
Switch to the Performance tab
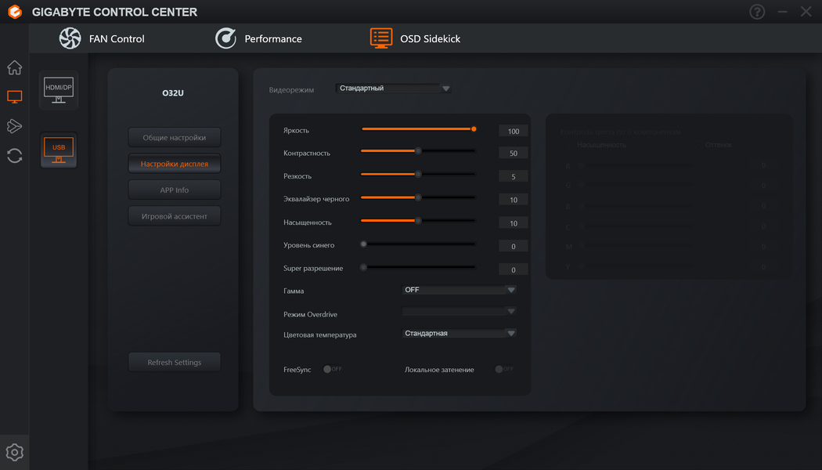tap(258, 38)
